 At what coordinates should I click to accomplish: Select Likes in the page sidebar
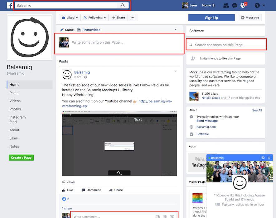pos(13,138)
